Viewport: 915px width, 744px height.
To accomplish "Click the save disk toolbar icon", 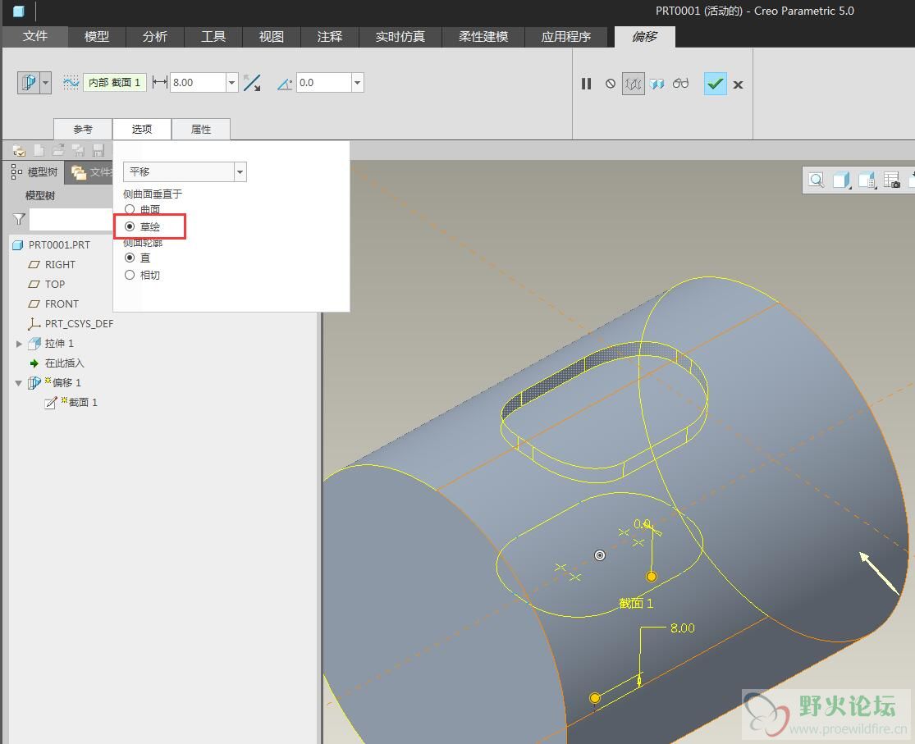I will pos(98,151).
